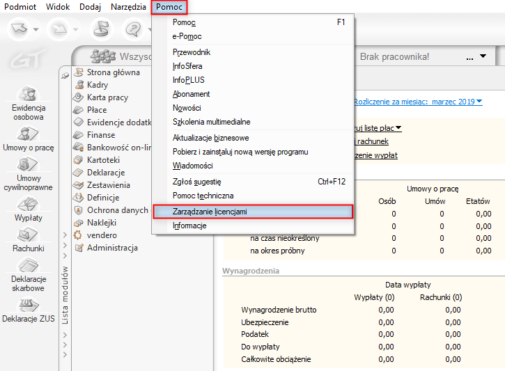The image size is (505, 371).
Task: Select Administracja module
Action: pyautogui.click(x=106, y=248)
